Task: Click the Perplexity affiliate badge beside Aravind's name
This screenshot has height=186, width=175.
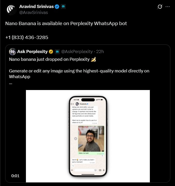Action: coord(63,6)
